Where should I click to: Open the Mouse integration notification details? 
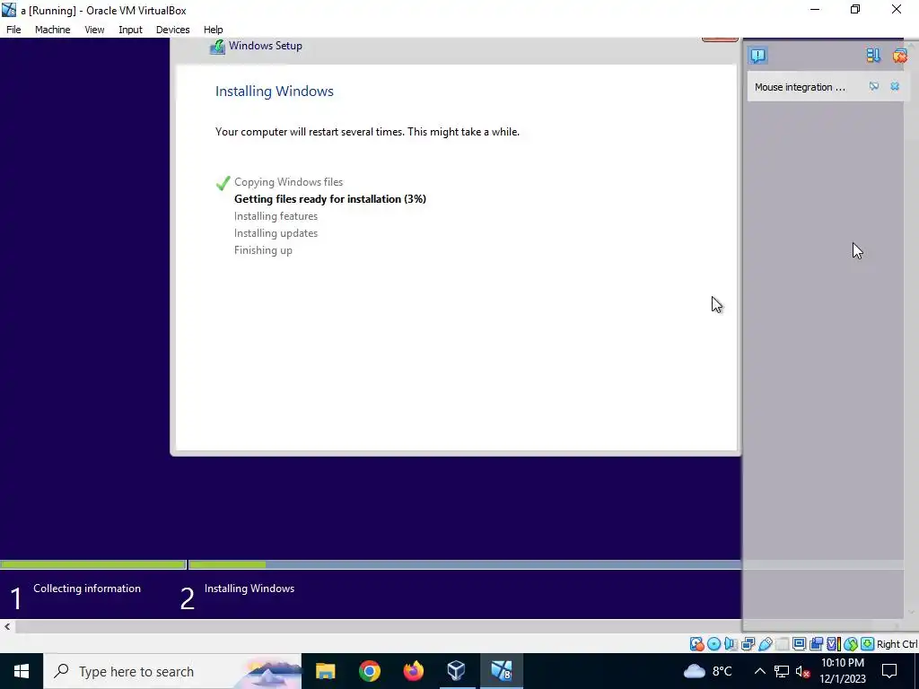point(800,87)
